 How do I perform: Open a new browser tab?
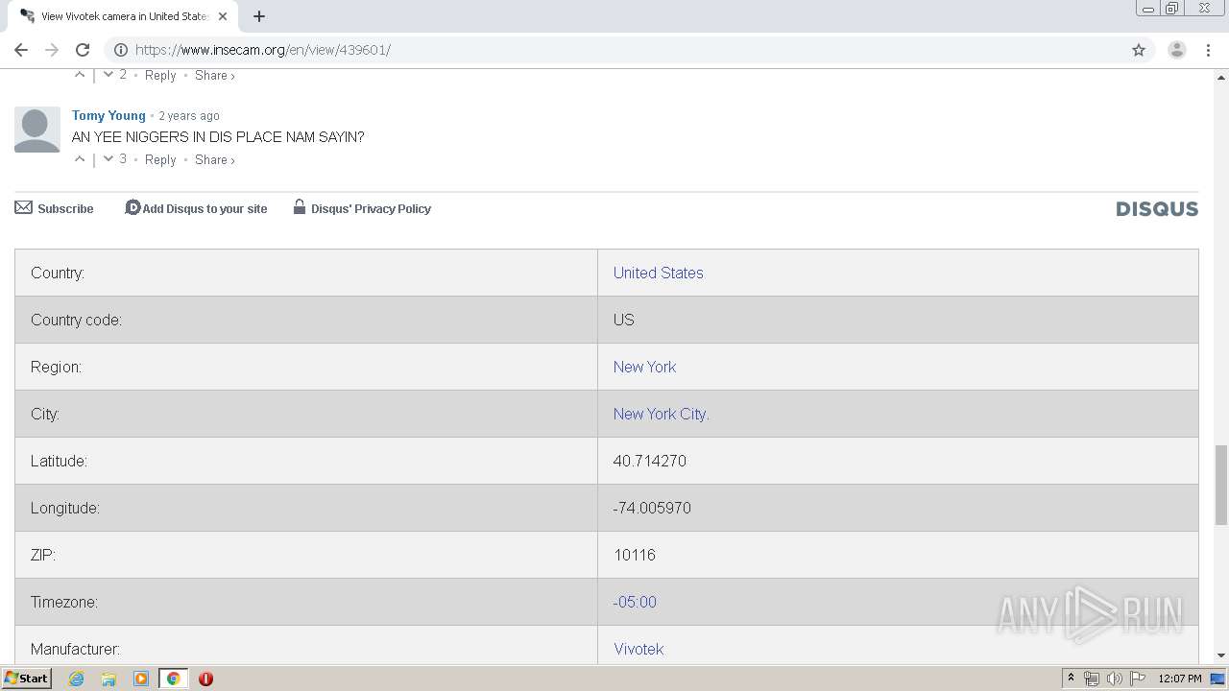coord(259,16)
